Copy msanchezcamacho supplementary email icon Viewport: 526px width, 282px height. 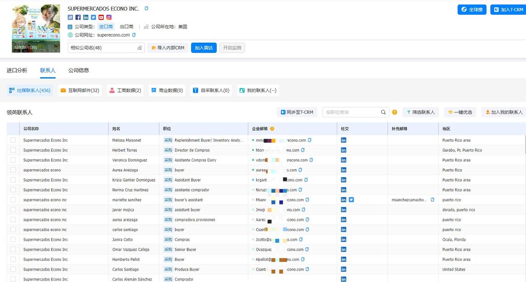432,199
